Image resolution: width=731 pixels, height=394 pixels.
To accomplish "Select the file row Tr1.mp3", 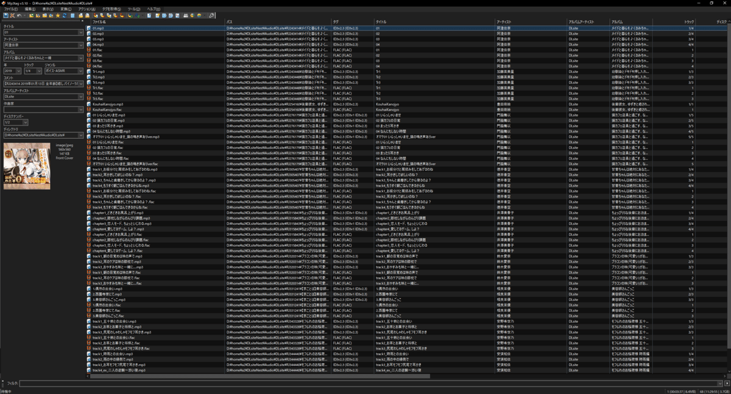I will (x=405, y=71).
